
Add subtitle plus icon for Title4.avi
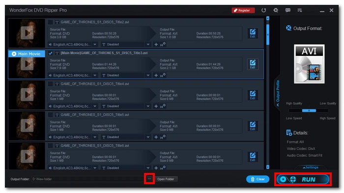tap(156, 106)
